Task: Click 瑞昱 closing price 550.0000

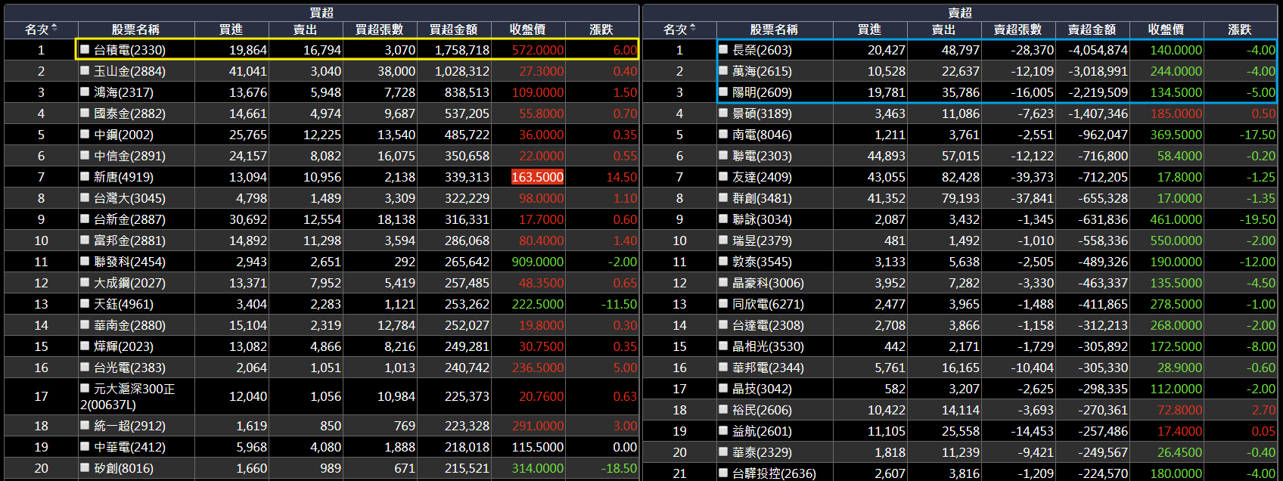Action: pos(1176,240)
